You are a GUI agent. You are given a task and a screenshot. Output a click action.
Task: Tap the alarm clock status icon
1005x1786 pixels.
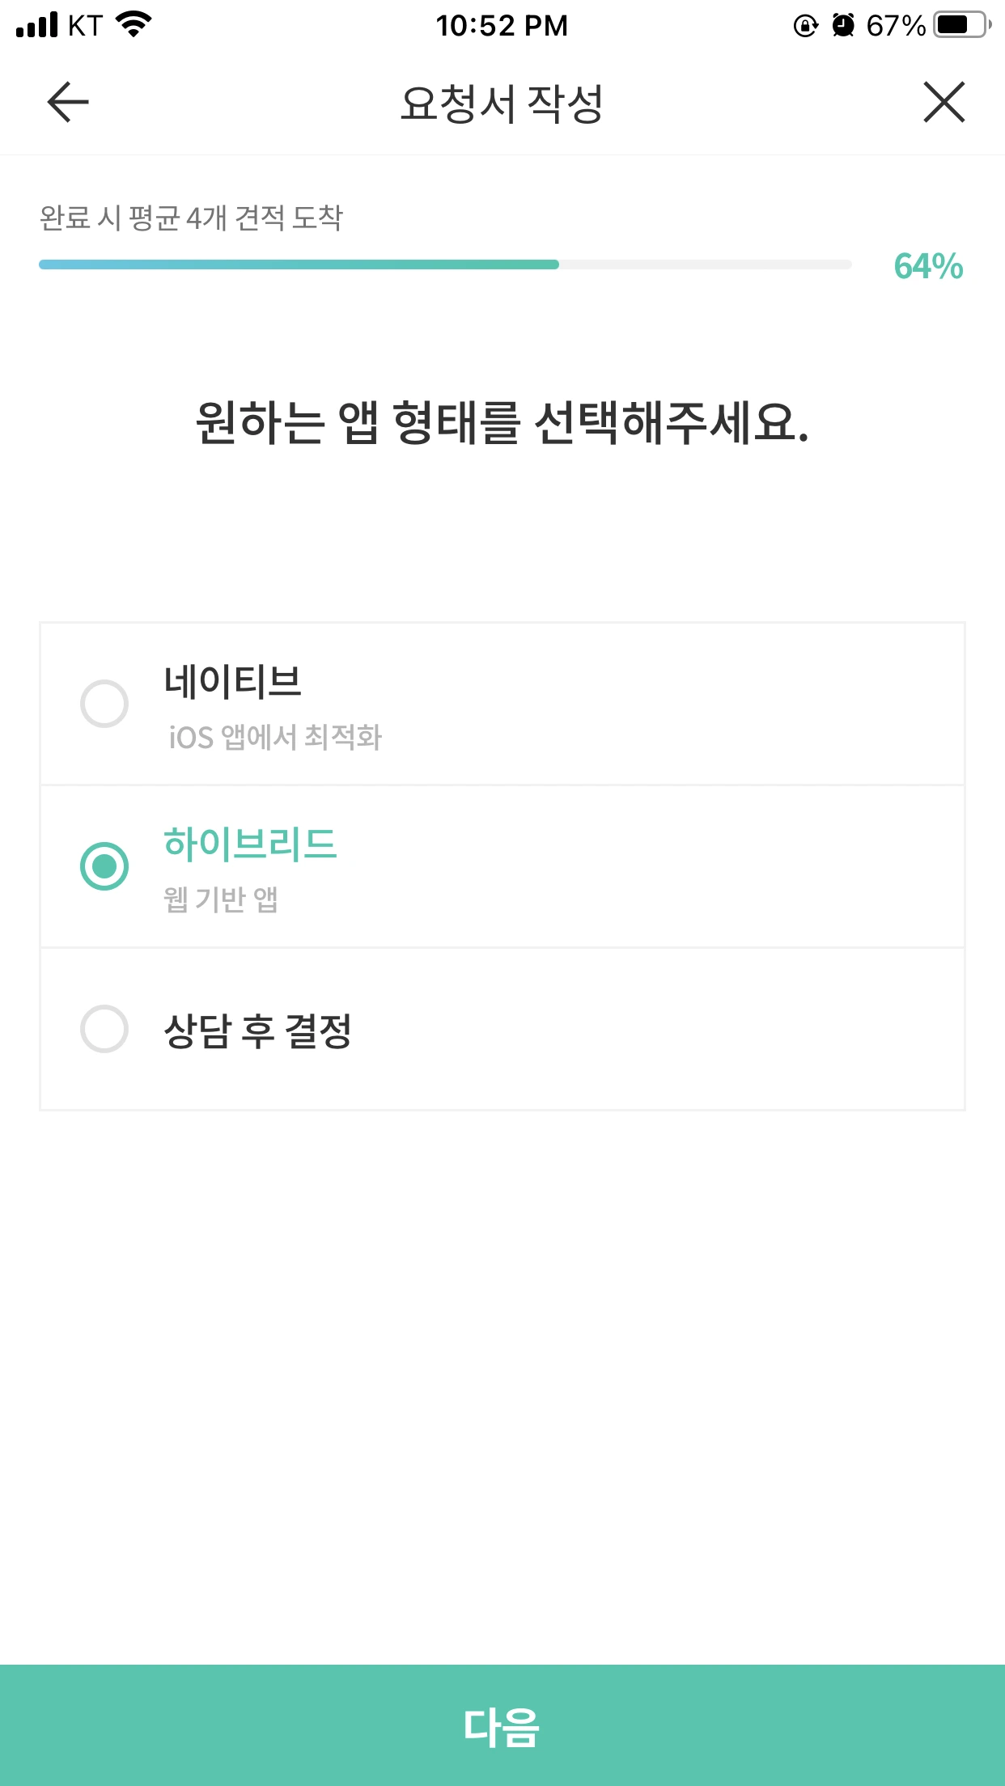pyautogui.click(x=843, y=26)
